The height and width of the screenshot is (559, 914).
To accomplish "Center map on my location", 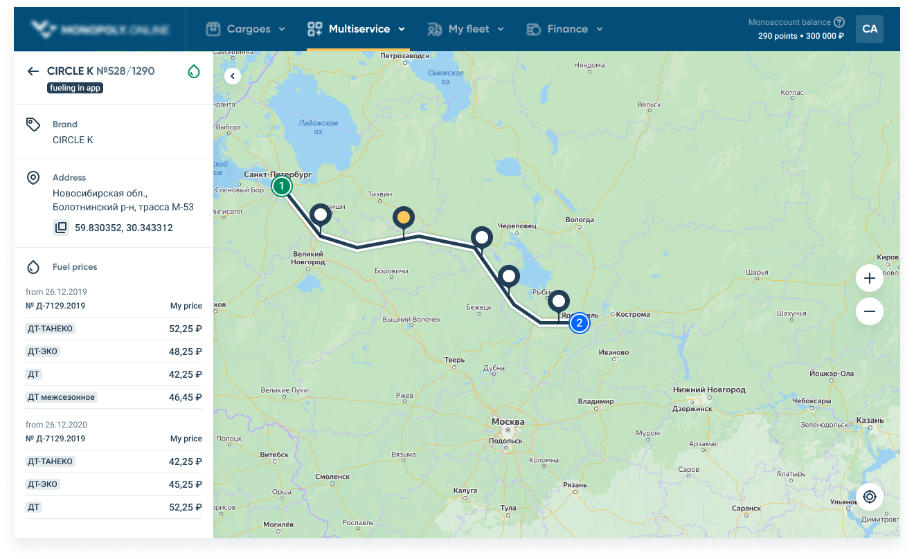I will click(870, 497).
